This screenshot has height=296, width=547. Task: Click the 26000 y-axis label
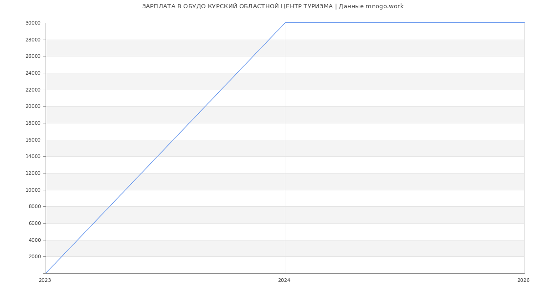(x=33, y=56)
